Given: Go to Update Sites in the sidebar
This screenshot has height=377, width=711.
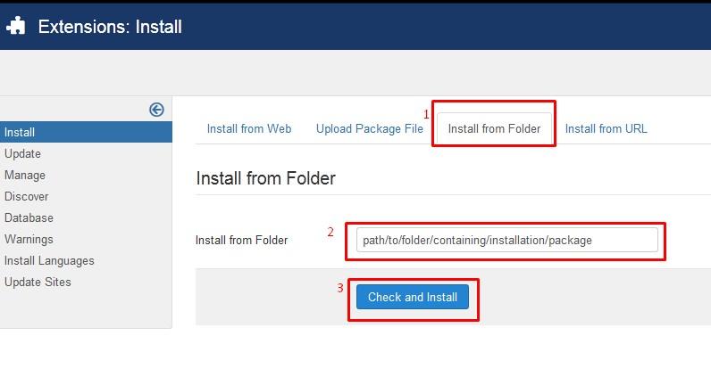Looking at the screenshot, I should click(x=38, y=282).
